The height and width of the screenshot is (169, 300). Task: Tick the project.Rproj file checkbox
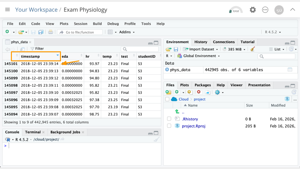(169, 126)
